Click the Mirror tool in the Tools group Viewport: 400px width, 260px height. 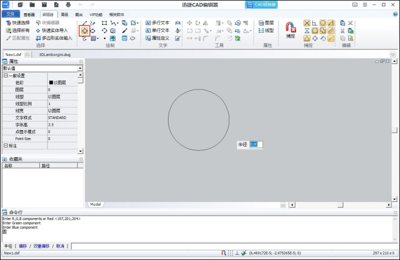(x=205, y=23)
